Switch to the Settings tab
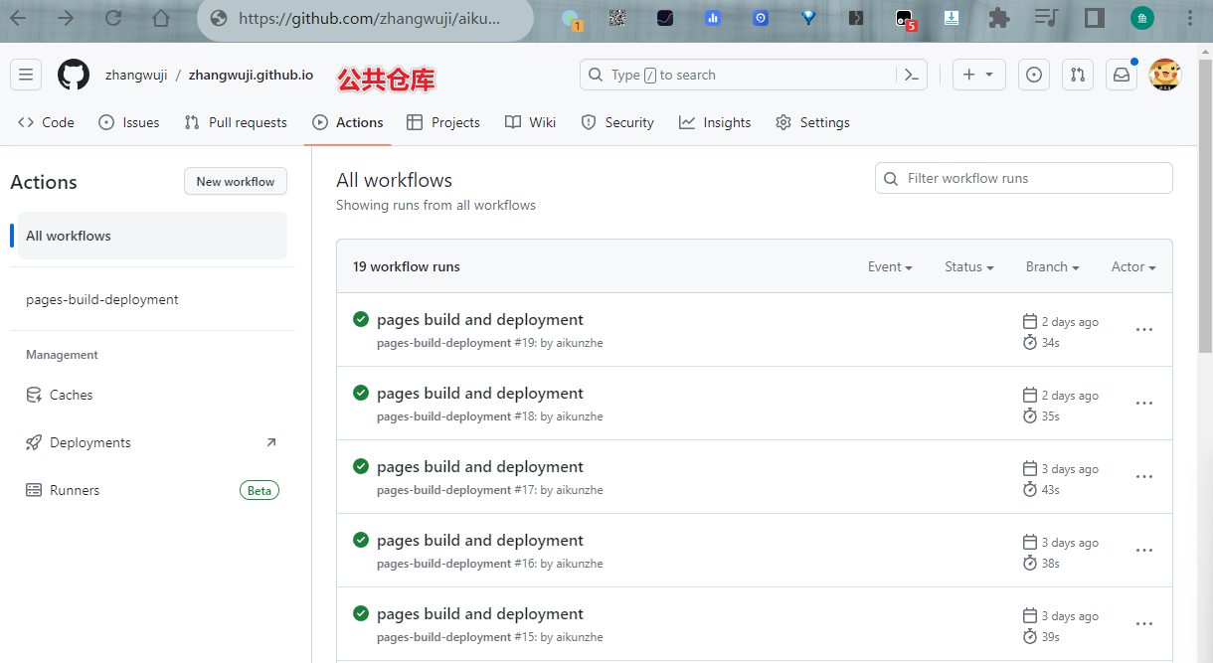Viewport: 1213px width, 663px height. [812, 122]
